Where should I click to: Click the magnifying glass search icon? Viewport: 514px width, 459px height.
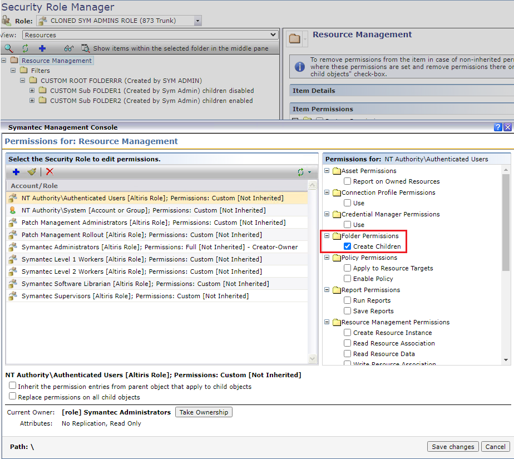coord(8,48)
